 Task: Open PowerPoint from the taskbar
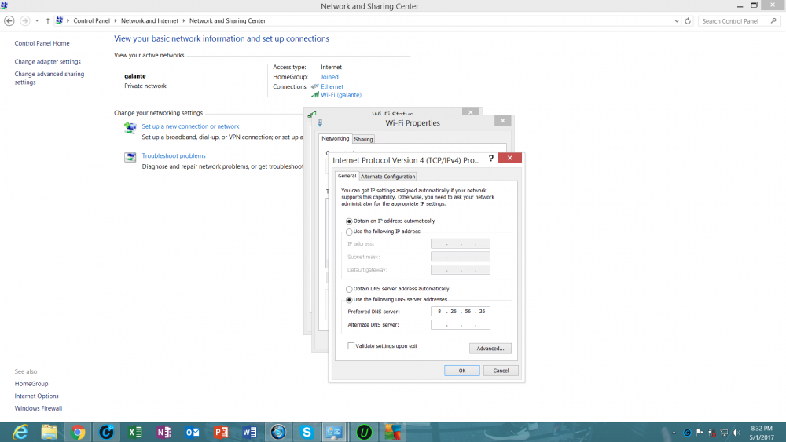point(221,432)
